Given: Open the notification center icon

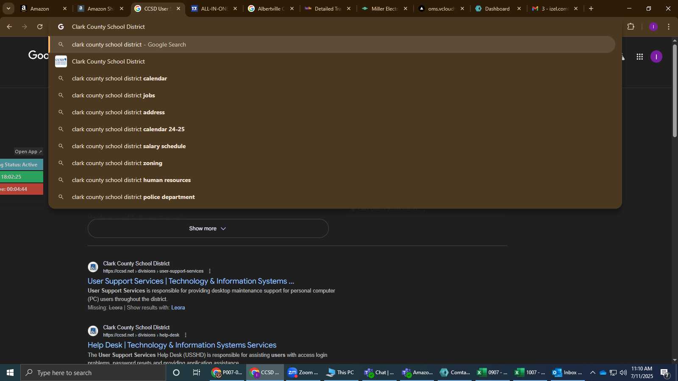Looking at the screenshot, I should [x=665, y=373].
